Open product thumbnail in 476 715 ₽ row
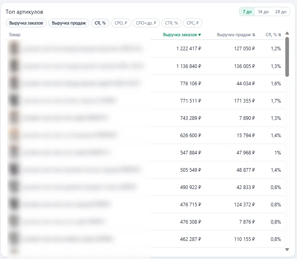Screen dimensions: 297x259 click(14, 204)
